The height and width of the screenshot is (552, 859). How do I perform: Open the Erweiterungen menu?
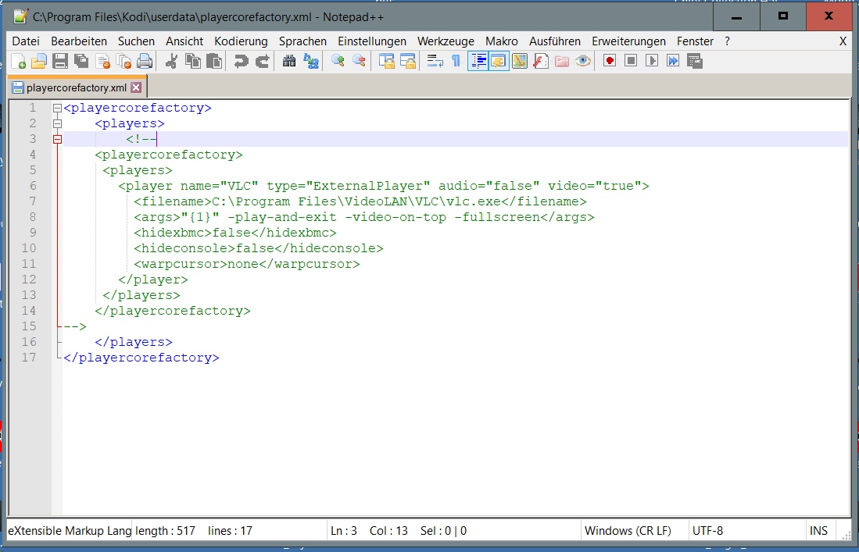click(x=629, y=41)
